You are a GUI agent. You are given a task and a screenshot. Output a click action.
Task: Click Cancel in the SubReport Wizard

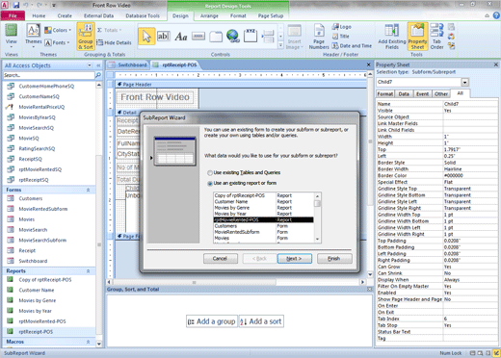click(x=221, y=259)
